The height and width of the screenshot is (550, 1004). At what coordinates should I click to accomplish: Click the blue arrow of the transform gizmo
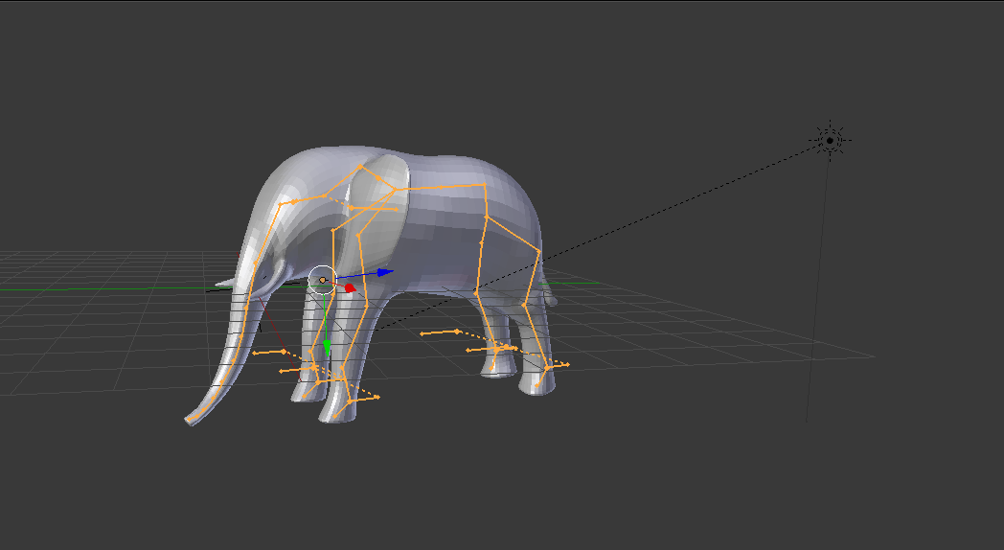click(384, 273)
